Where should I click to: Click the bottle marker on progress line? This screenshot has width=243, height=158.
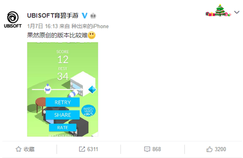coord(48,89)
